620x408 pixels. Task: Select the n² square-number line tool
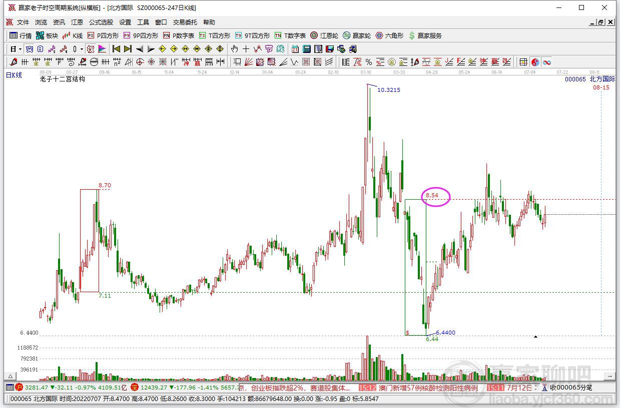(x=117, y=62)
